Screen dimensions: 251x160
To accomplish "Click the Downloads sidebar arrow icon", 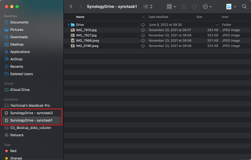I will click(x=7, y=37).
